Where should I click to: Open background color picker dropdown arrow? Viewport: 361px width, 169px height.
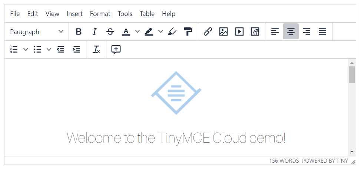point(161,32)
